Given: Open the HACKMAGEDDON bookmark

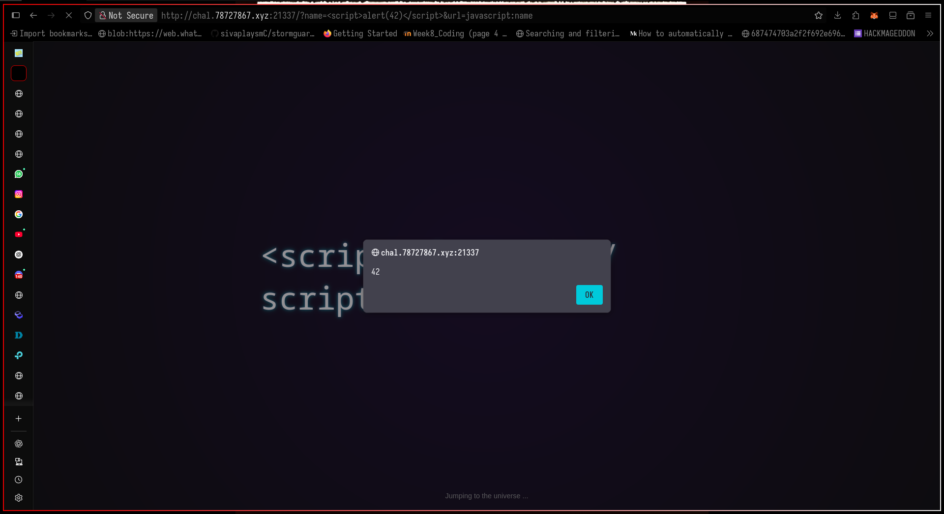Looking at the screenshot, I should 885,33.
